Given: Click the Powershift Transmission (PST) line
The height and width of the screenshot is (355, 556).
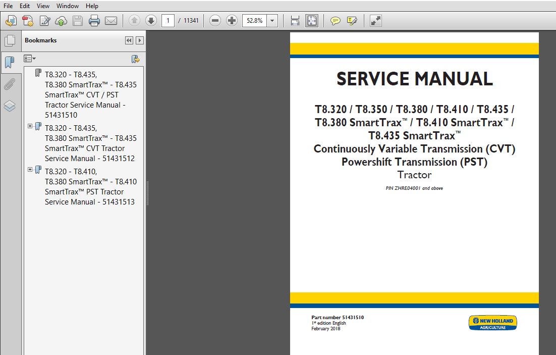Looking at the screenshot, I should coord(414,162).
